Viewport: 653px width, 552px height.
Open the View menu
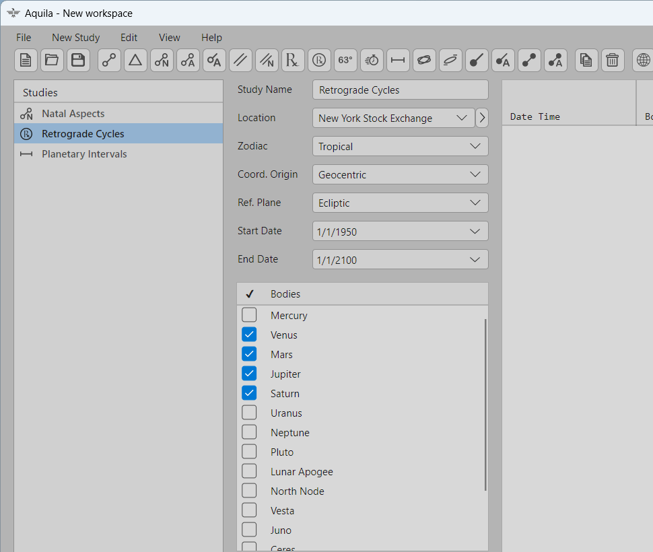tap(169, 38)
